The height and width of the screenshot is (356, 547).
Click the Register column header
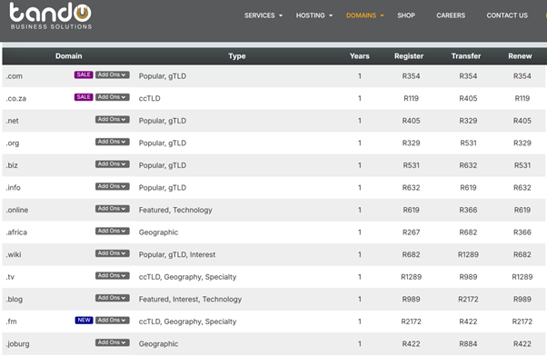pyautogui.click(x=409, y=56)
